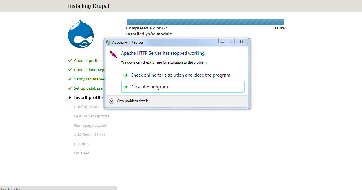Click the Feature Set Options step
Viewport: 362px width, 190px height.
click(x=92, y=116)
